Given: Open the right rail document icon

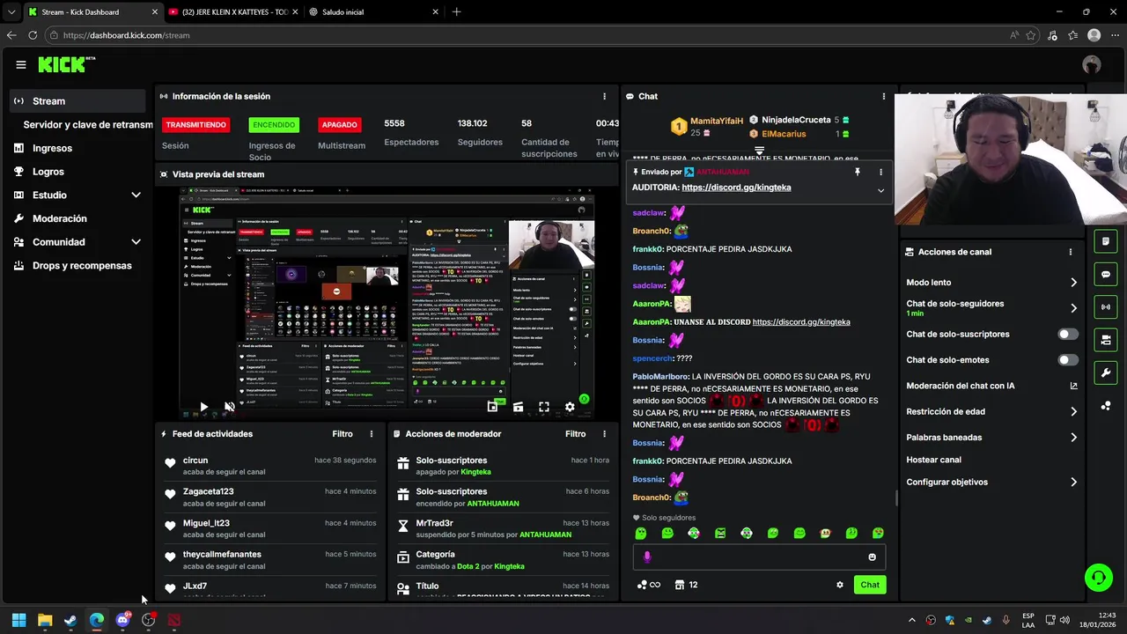Looking at the screenshot, I should pos(1106,241).
